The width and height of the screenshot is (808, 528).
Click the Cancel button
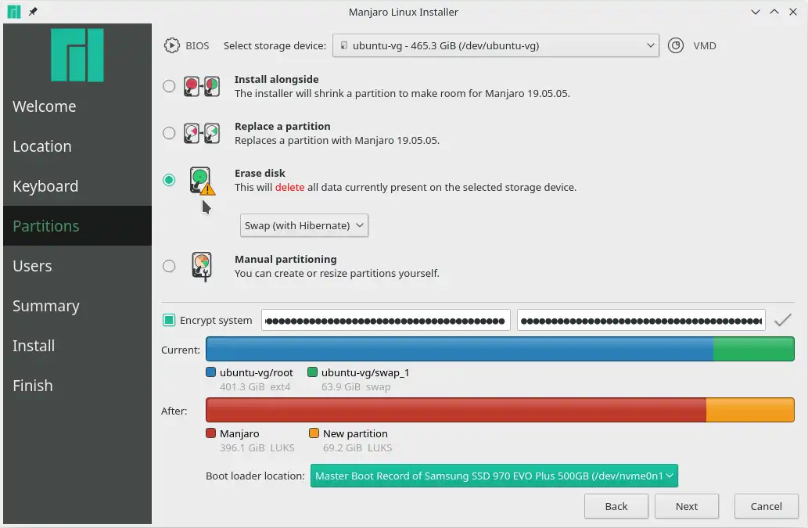[767, 506]
